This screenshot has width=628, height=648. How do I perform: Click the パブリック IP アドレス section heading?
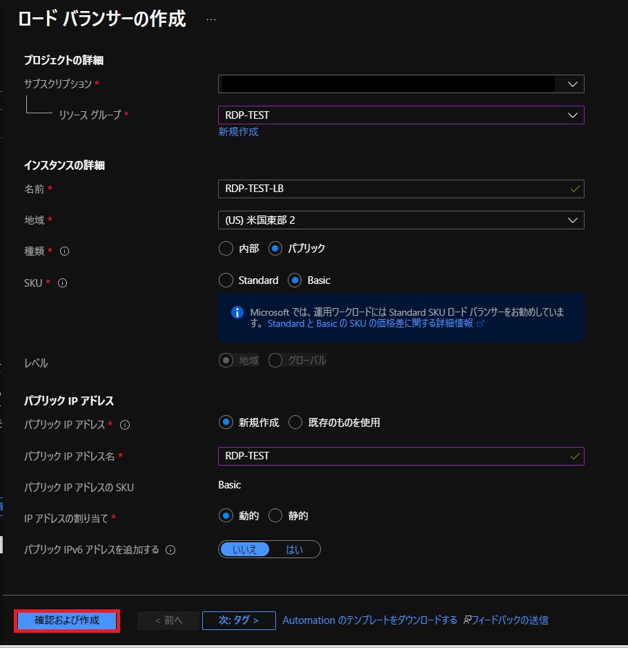coord(69,401)
